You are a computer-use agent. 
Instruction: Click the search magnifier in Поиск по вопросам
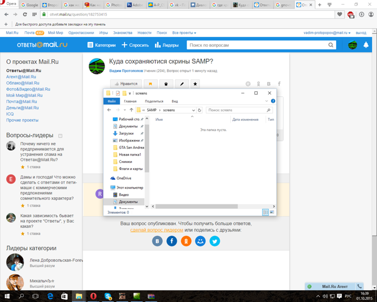[x=331, y=45]
